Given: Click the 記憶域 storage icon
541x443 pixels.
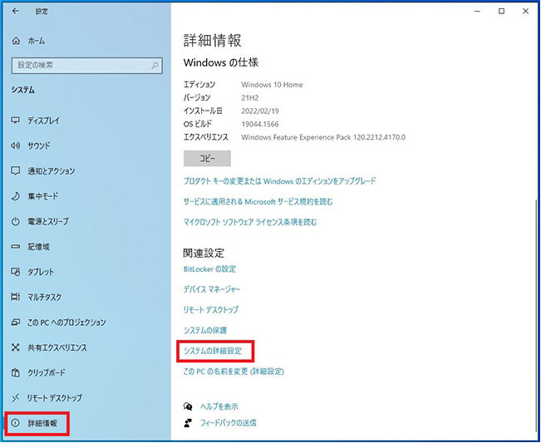Looking at the screenshot, I should point(16,247).
